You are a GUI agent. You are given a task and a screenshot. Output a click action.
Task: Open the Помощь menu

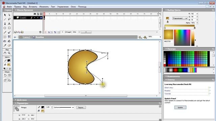[82, 7]
